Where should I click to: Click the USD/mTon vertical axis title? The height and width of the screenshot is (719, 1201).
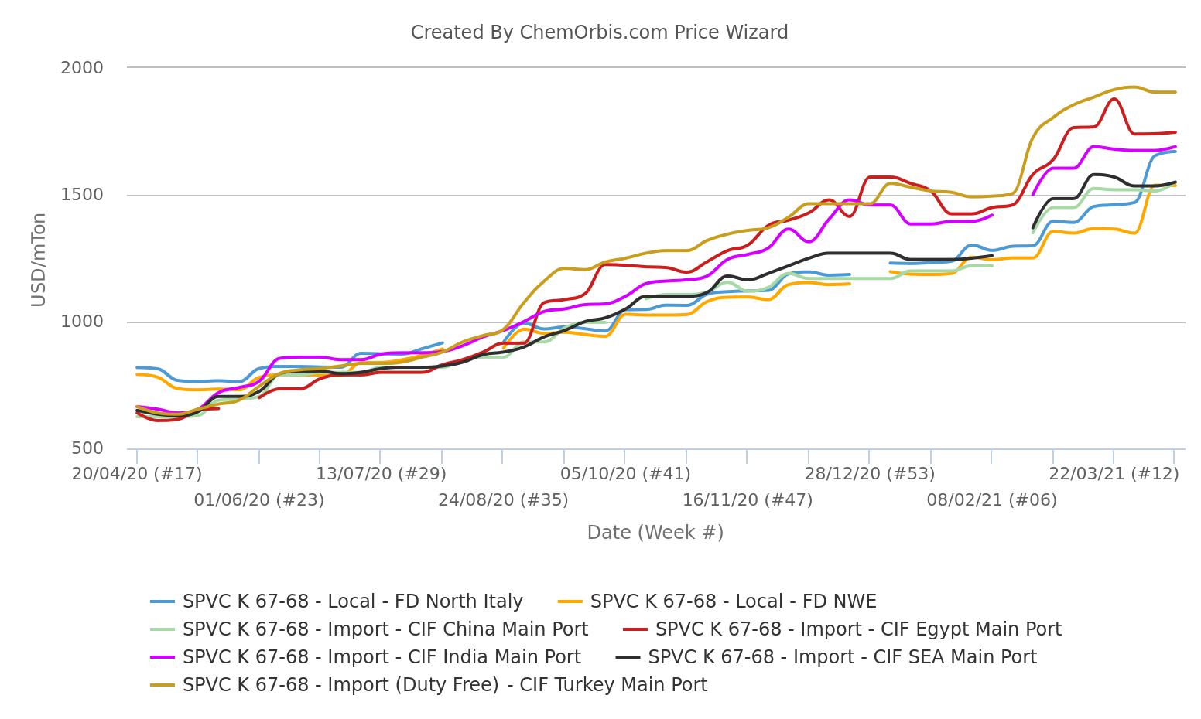(x=39, y=260)
